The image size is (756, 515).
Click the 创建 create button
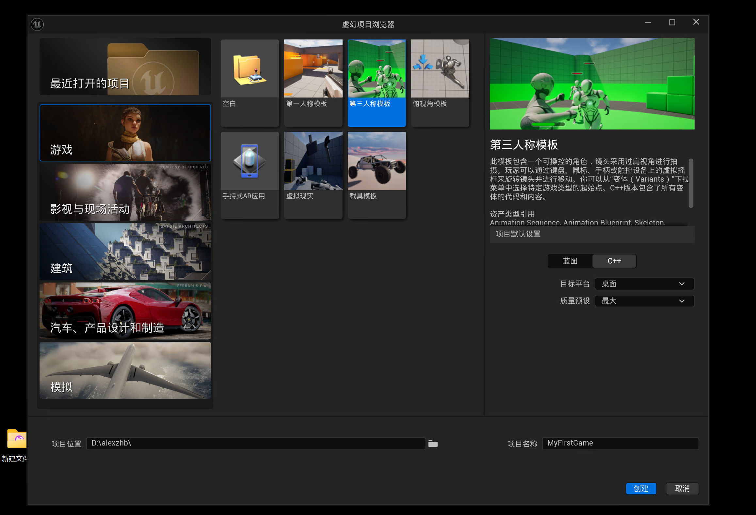click(641, 489)
